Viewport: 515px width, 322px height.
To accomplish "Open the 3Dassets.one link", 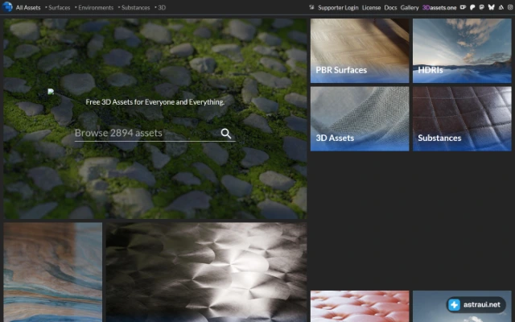I will coord(439,7).
